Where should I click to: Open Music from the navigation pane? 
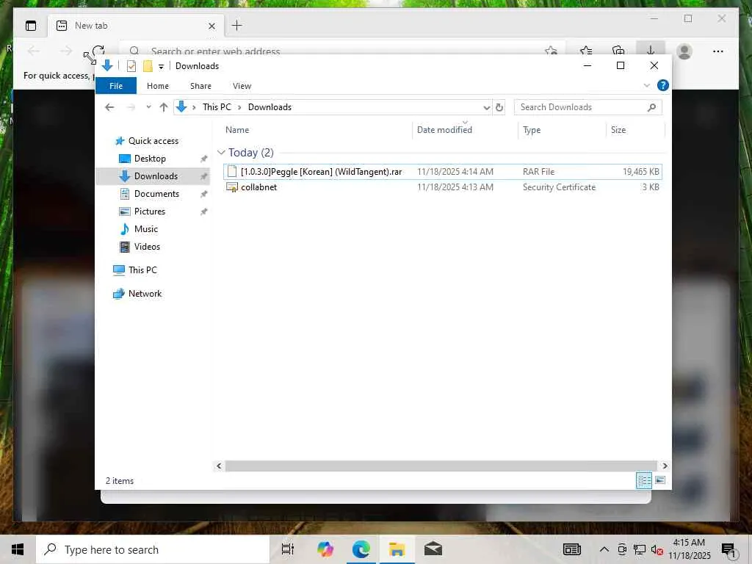146,229
